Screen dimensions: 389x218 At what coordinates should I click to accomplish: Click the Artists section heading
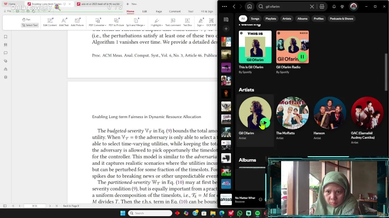tap(246, 90)
